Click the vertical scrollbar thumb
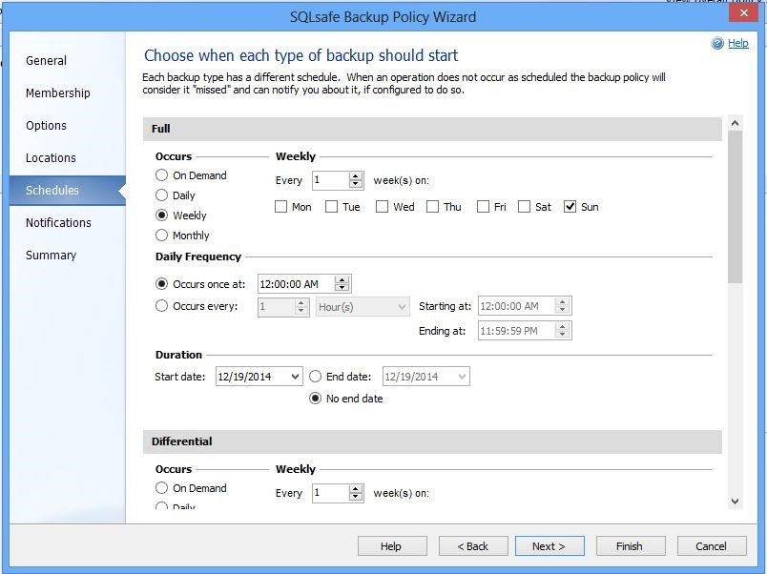Image resolution: width=767 pixels, height=574 pixels. tap(735, 207)
